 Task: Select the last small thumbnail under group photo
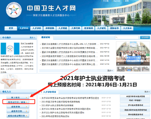pos(146,69)
